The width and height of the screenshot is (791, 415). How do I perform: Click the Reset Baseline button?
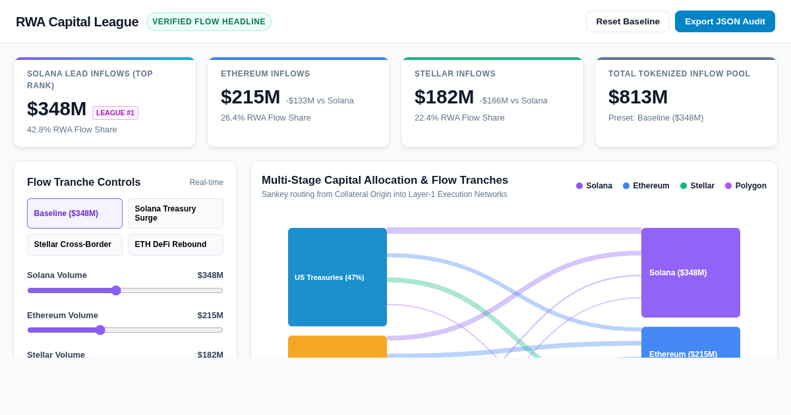628,21
